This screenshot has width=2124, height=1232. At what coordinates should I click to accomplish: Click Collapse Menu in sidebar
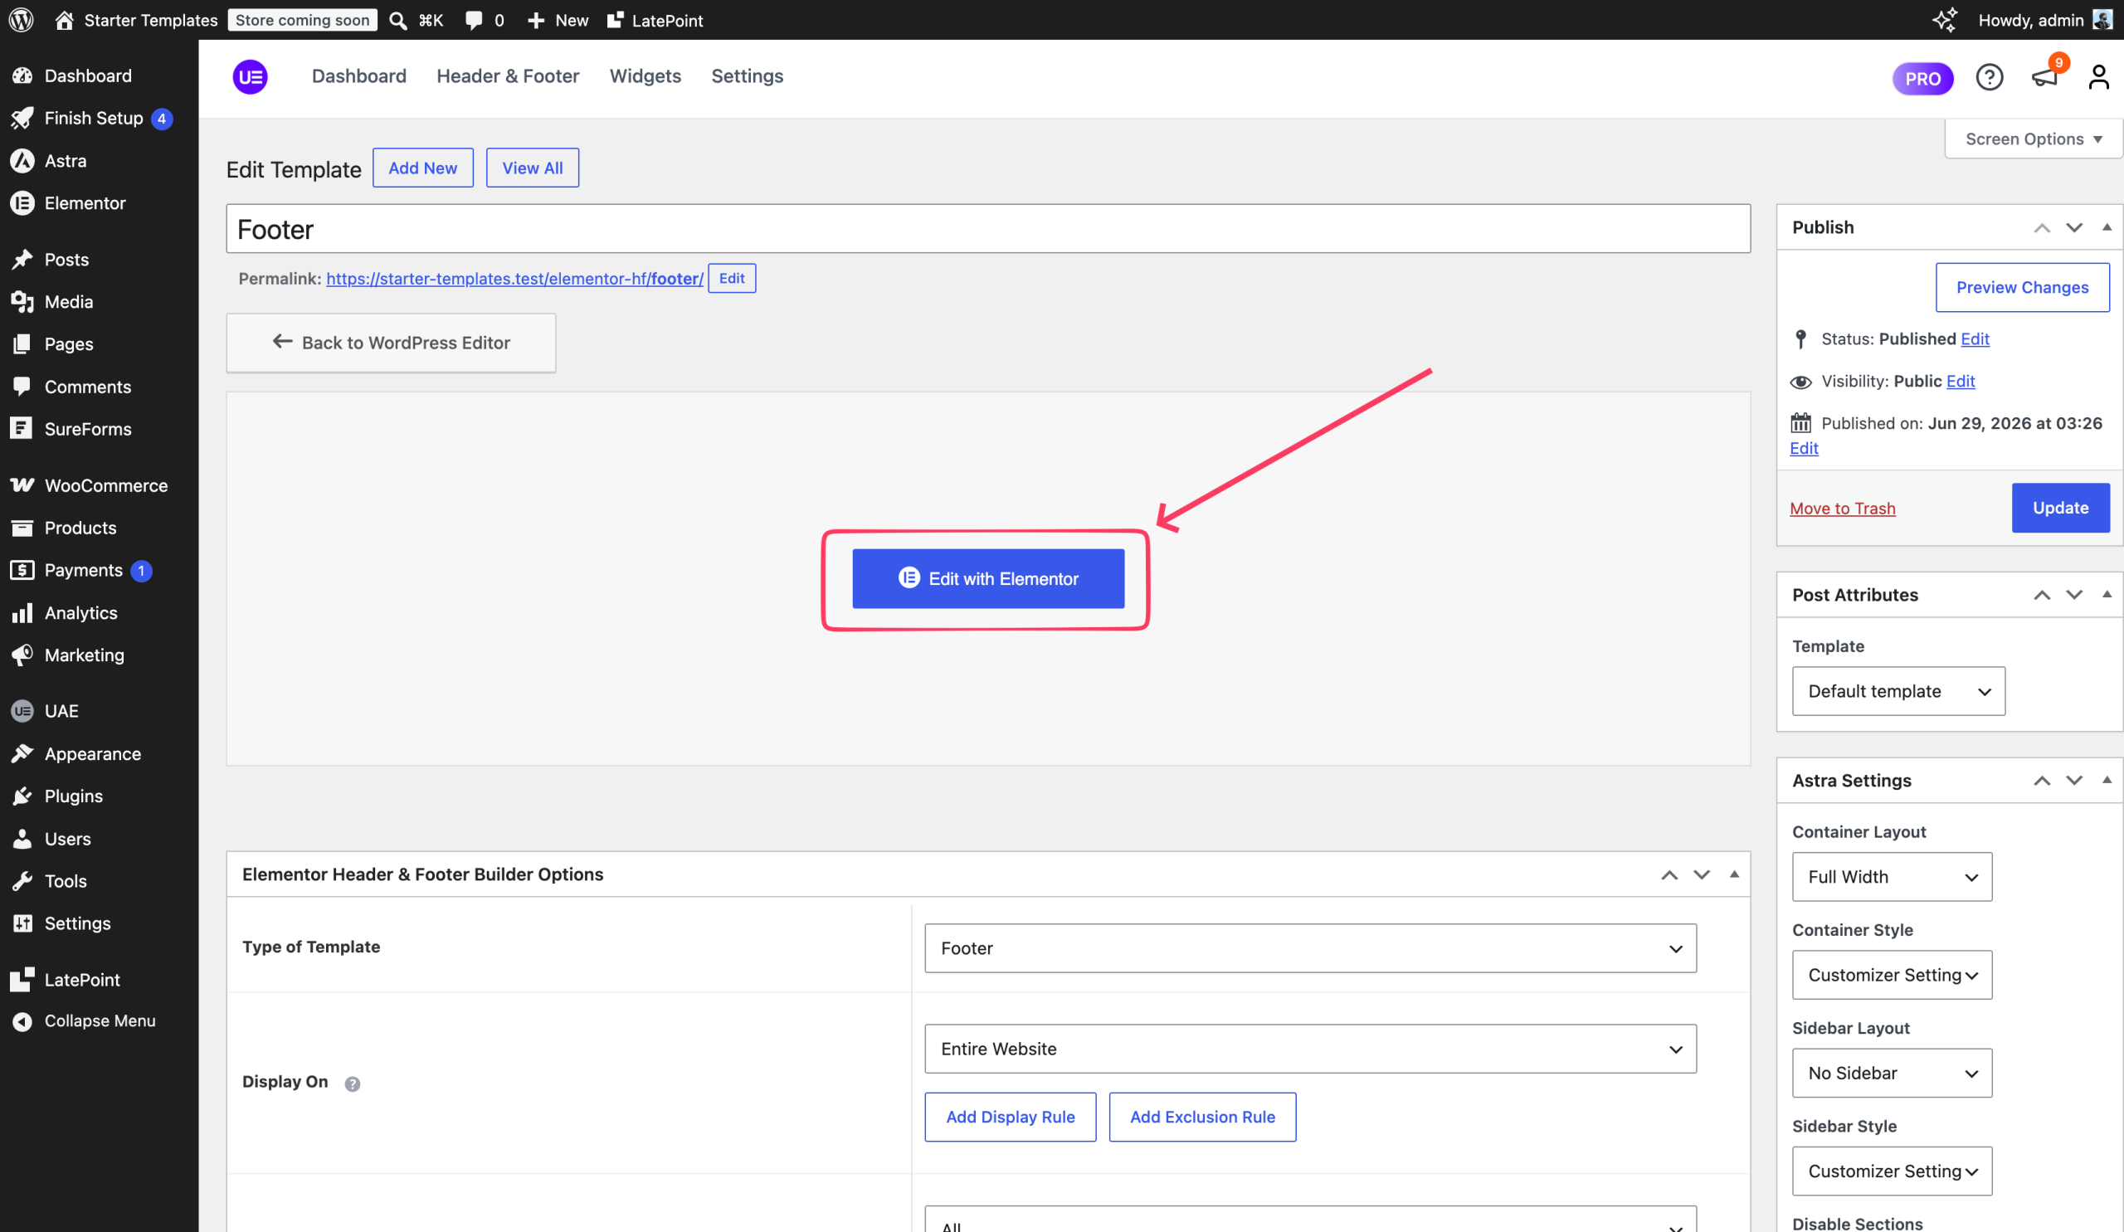99,1020
